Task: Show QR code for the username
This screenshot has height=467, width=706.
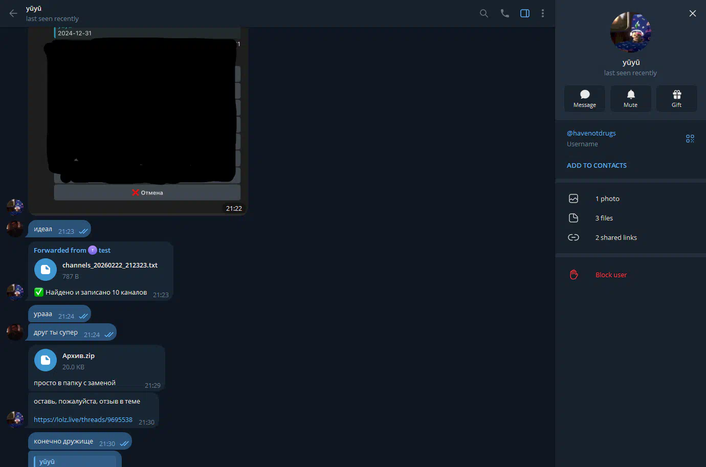Action: pyautogui.click(x=690, y=139)
